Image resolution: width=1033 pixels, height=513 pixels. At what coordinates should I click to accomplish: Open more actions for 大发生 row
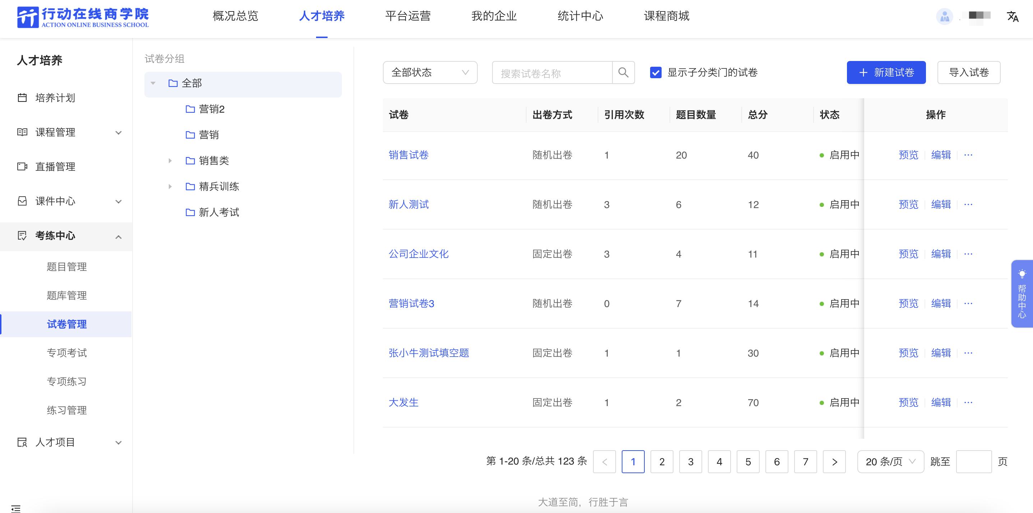(x=968, y=403)
